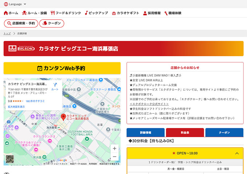The image size is (247, 174).
Task: Click the 土日・祝日 column header
Action: tap(223, 169)
